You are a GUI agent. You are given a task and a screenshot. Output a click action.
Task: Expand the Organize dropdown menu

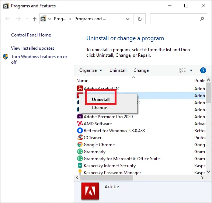pos(91,70)
